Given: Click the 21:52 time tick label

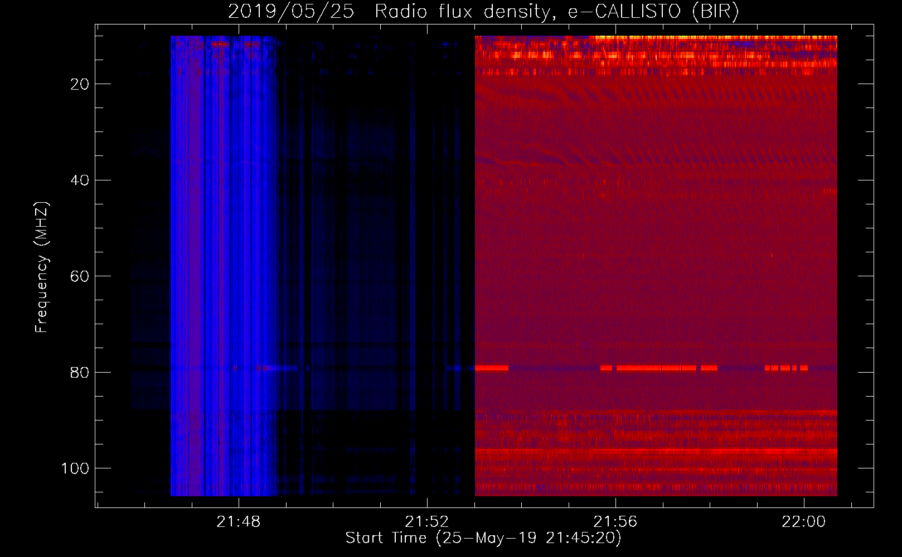Looking at the screenshot, I should click(427, 522).
